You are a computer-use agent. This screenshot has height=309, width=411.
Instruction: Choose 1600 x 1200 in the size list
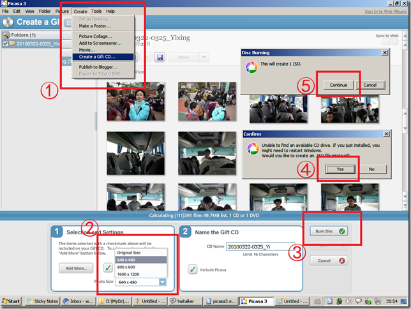(141, 274)
